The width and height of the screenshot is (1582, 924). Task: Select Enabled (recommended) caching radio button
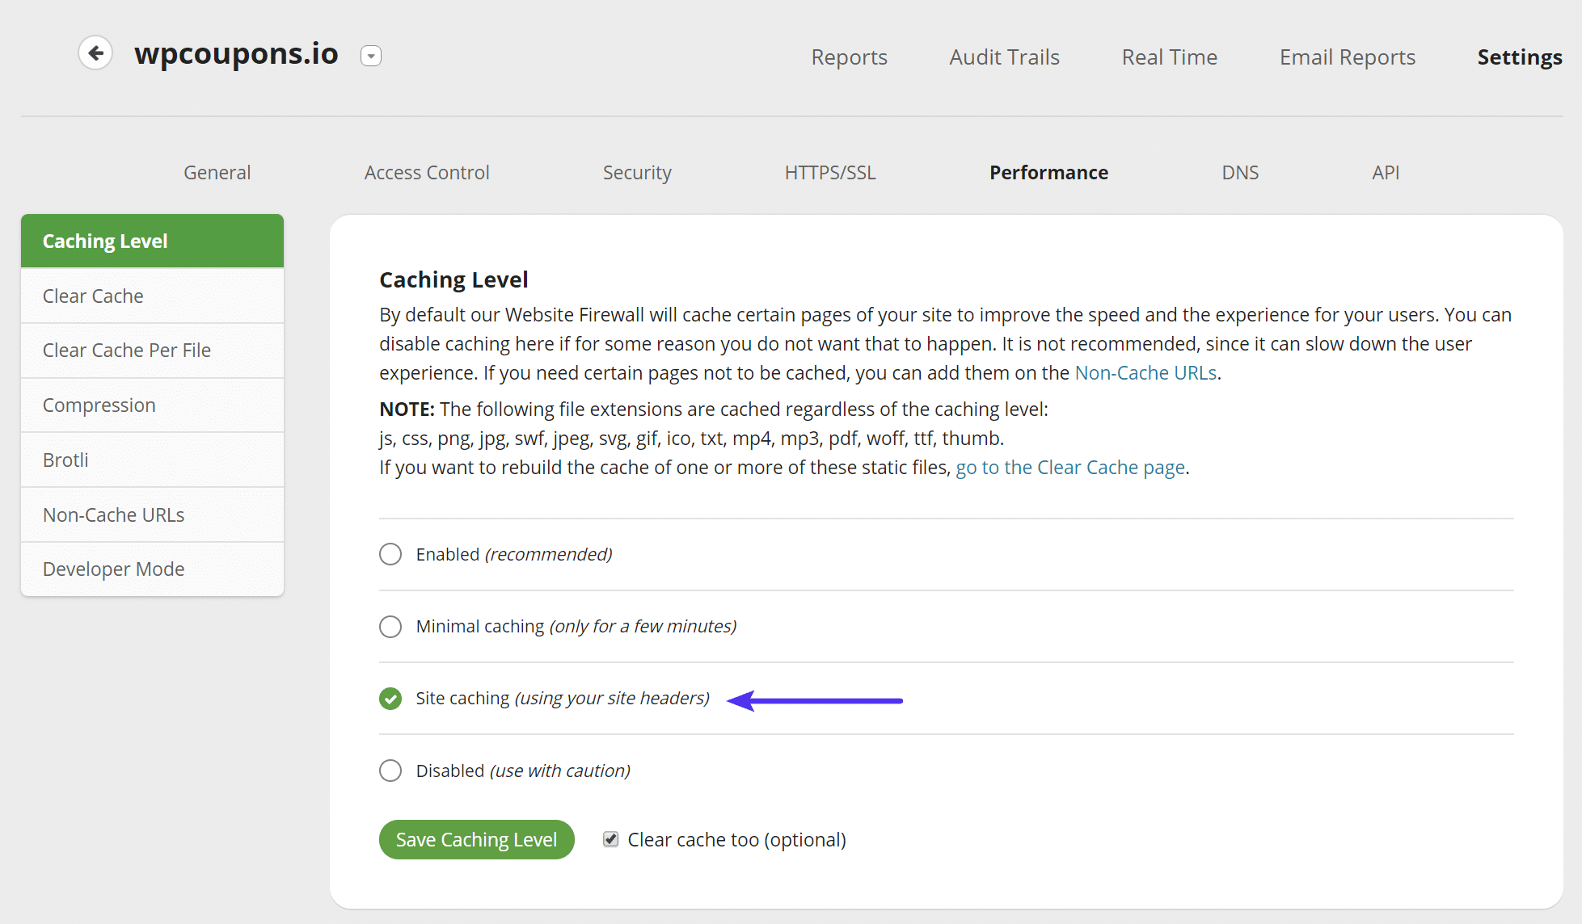click(392, 553)
